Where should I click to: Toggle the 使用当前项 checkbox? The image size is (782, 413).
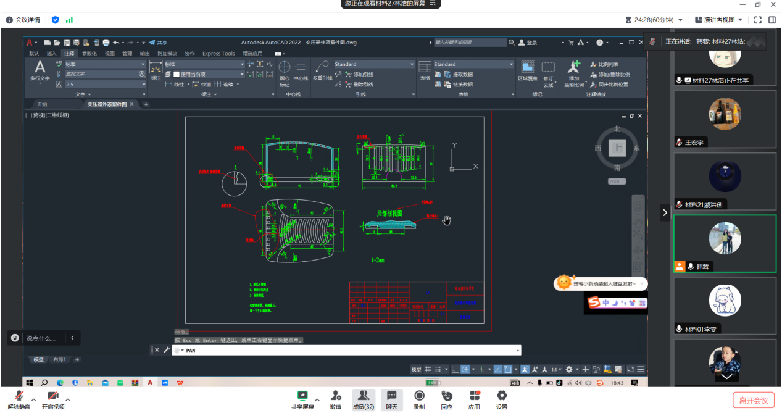tap(177, 74)
